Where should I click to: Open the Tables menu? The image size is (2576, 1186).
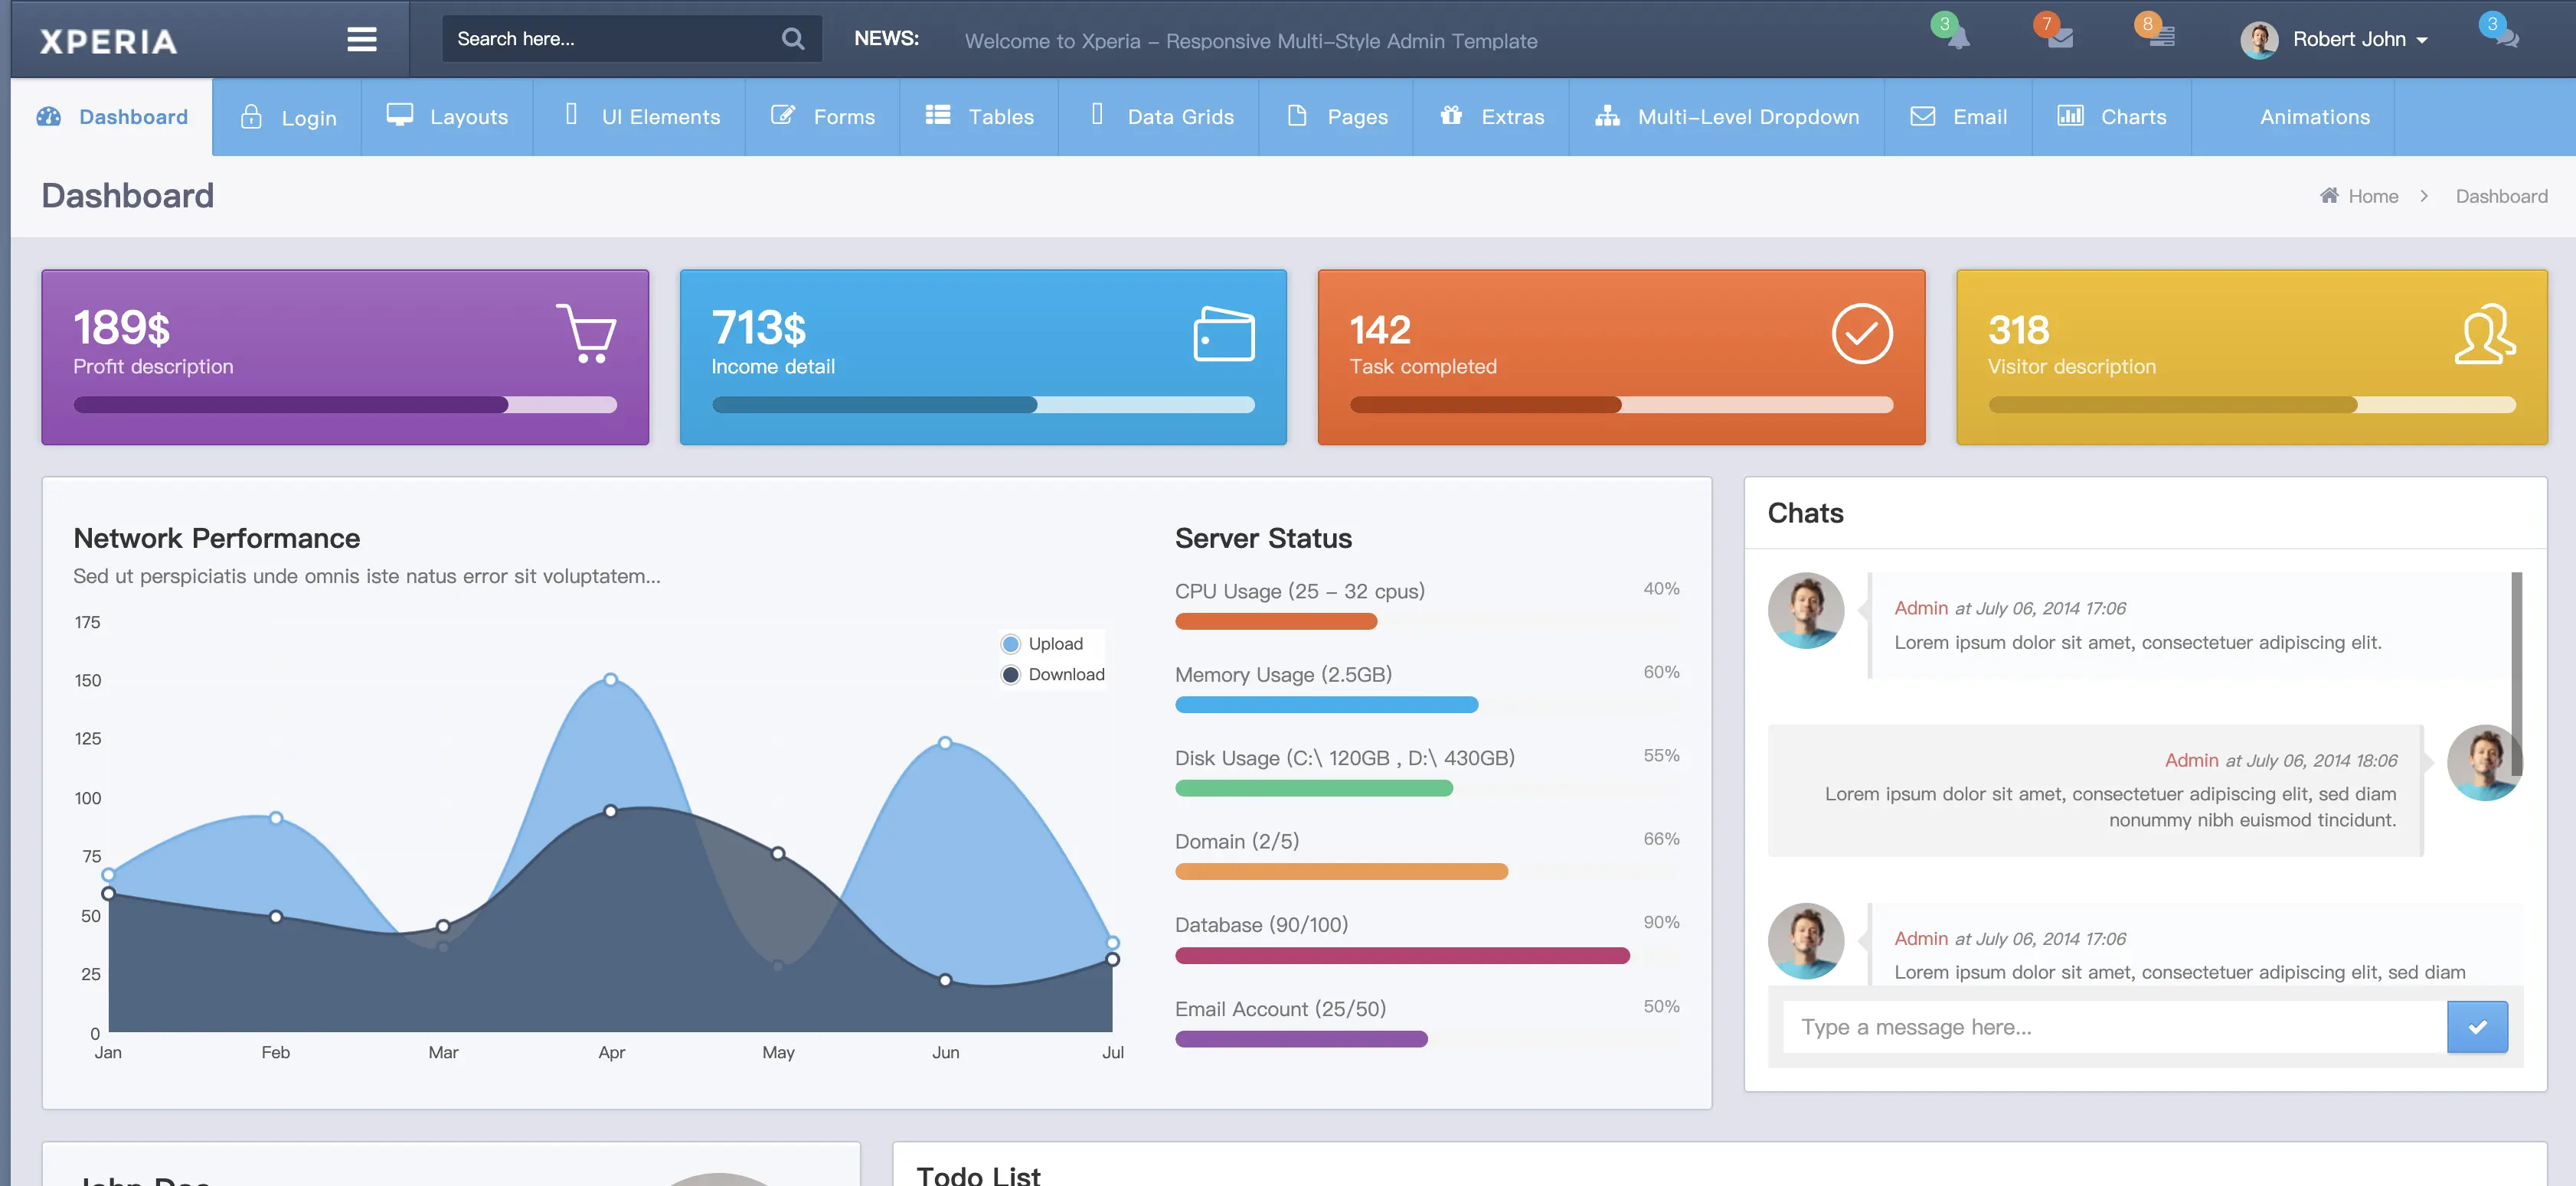click(979, 117)
